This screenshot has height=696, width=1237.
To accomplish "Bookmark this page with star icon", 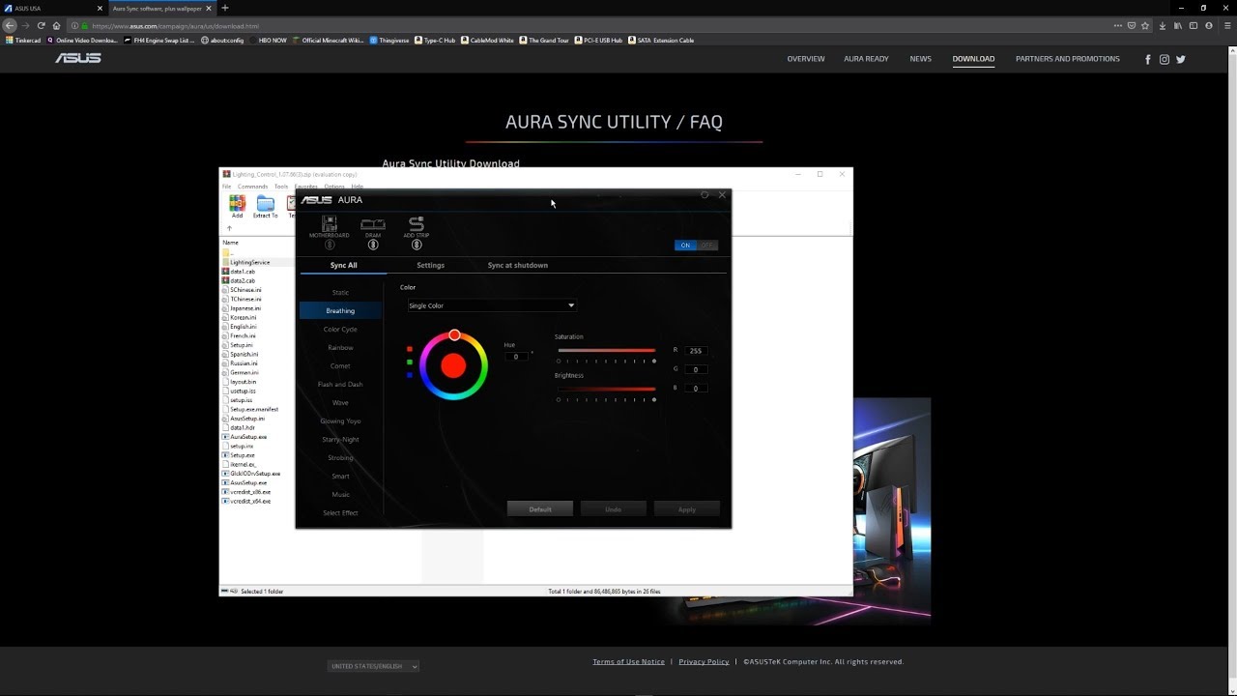I will (1145, 25).
